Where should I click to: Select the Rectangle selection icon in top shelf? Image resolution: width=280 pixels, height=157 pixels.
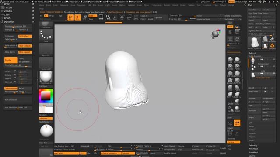[x=101, y=17]
